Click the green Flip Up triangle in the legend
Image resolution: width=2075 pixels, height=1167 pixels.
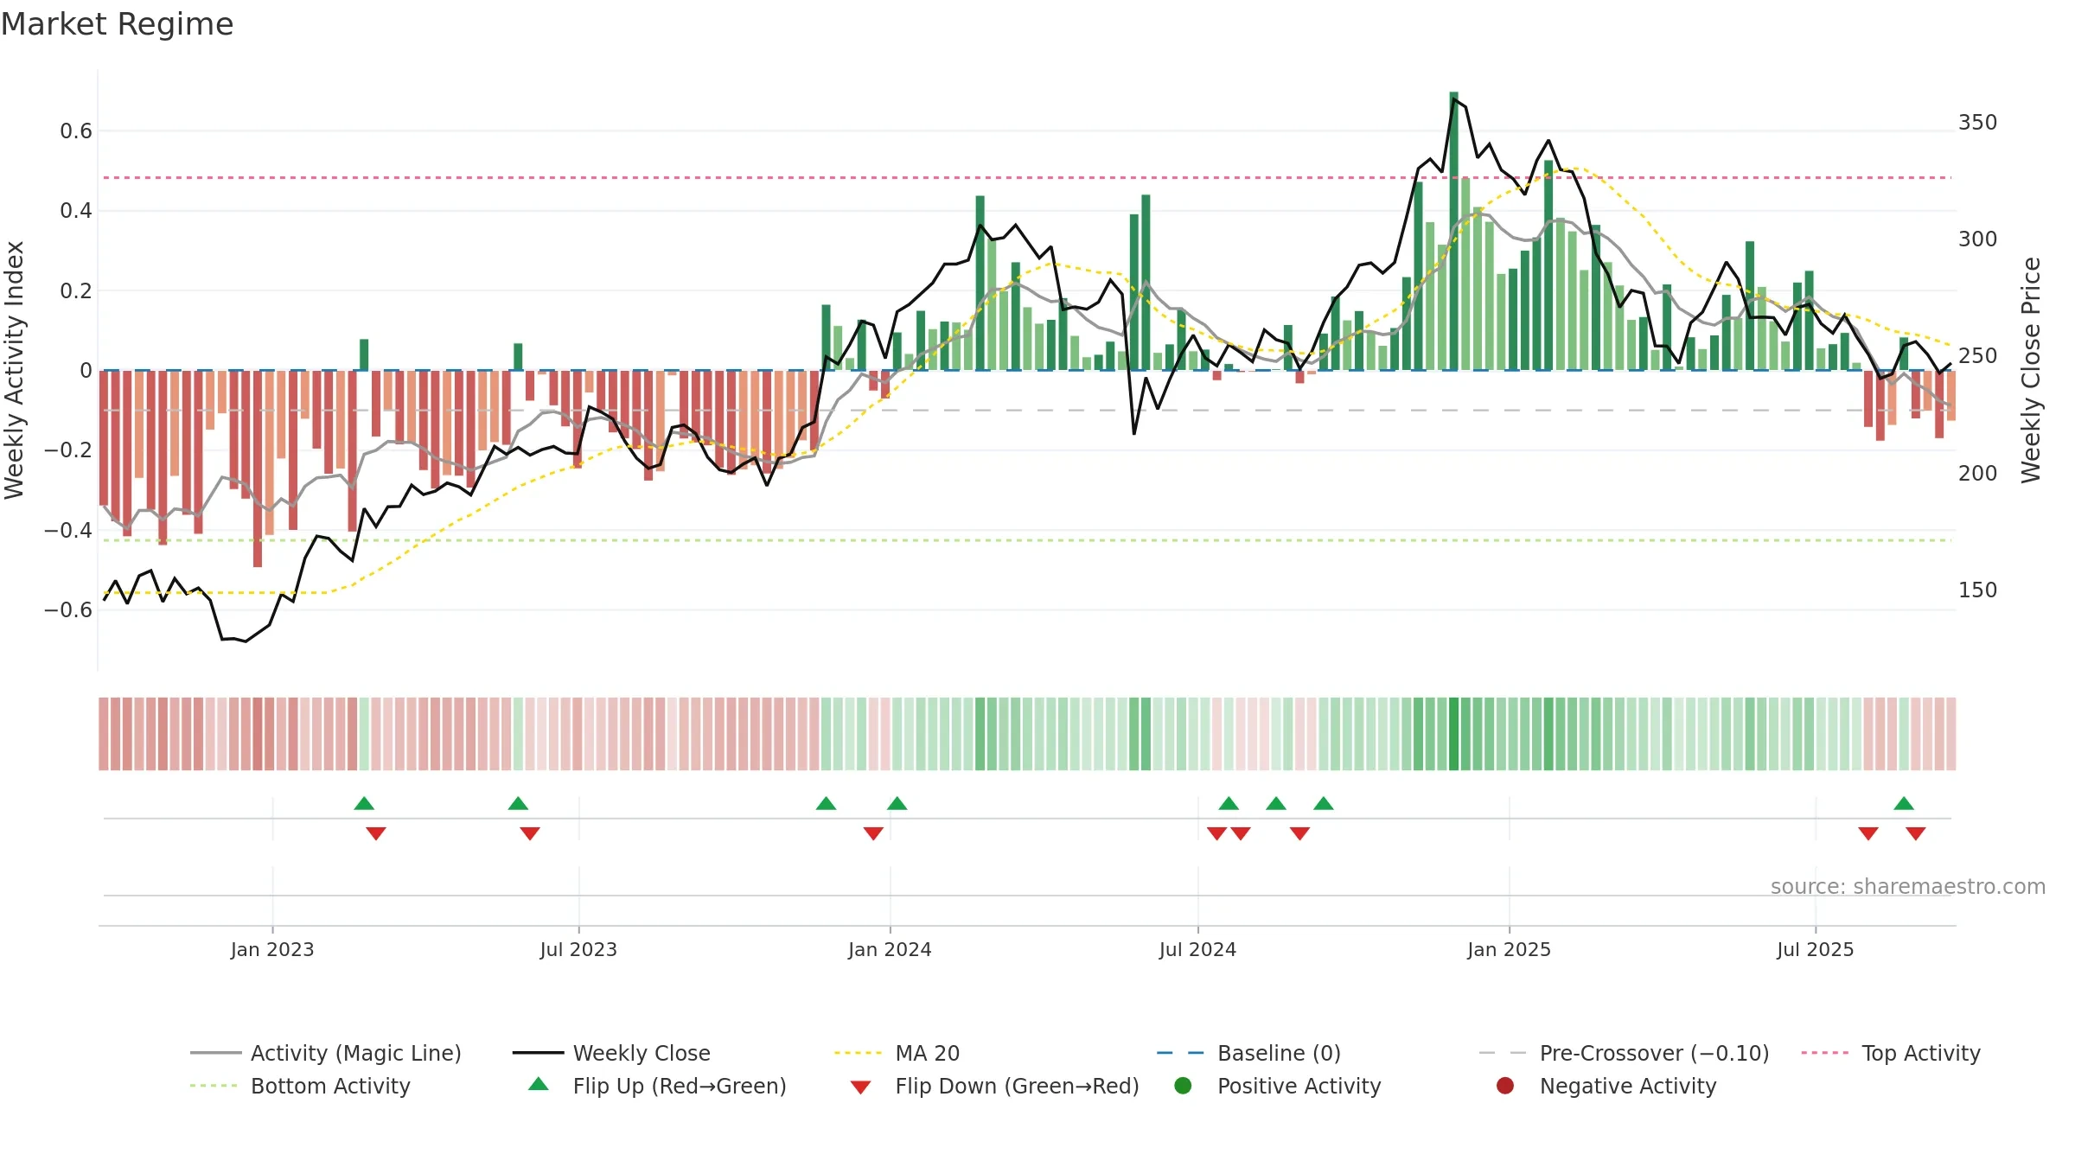pyautogui.click(x=538, y=1084)
